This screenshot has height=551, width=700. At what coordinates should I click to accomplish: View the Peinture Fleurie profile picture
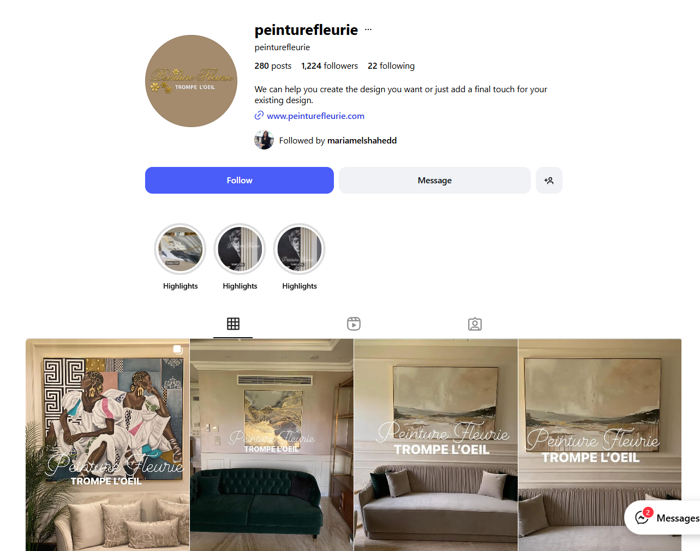pyautogui.click(x=191, y=81)
